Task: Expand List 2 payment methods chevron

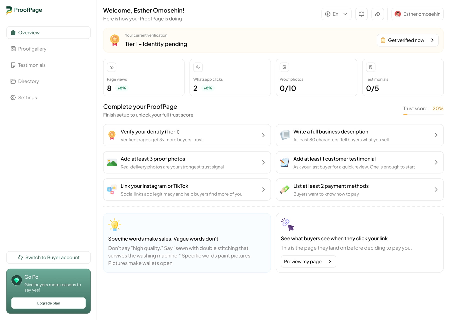Action: (436, 189)
